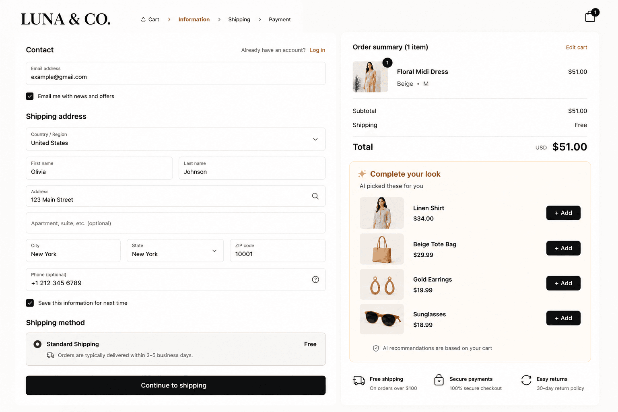Add Linen Shirt to the order
618x412 pixels.
click(563, 213)
